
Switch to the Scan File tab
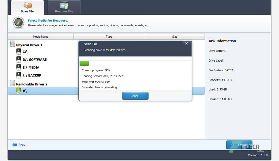pyautogui.click(x=27, y=7)
